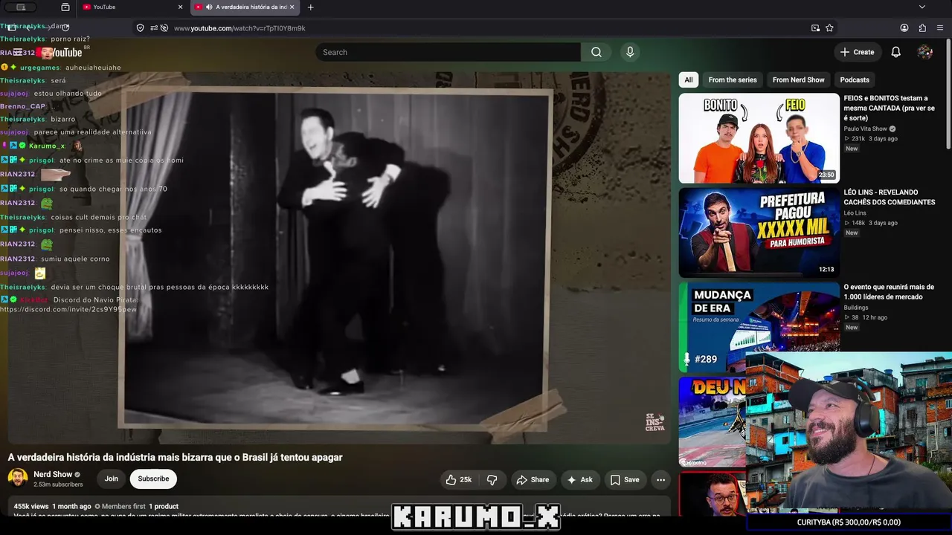Click the YouTube search magnifier button
952x535 pixels.
click(596, 52)
